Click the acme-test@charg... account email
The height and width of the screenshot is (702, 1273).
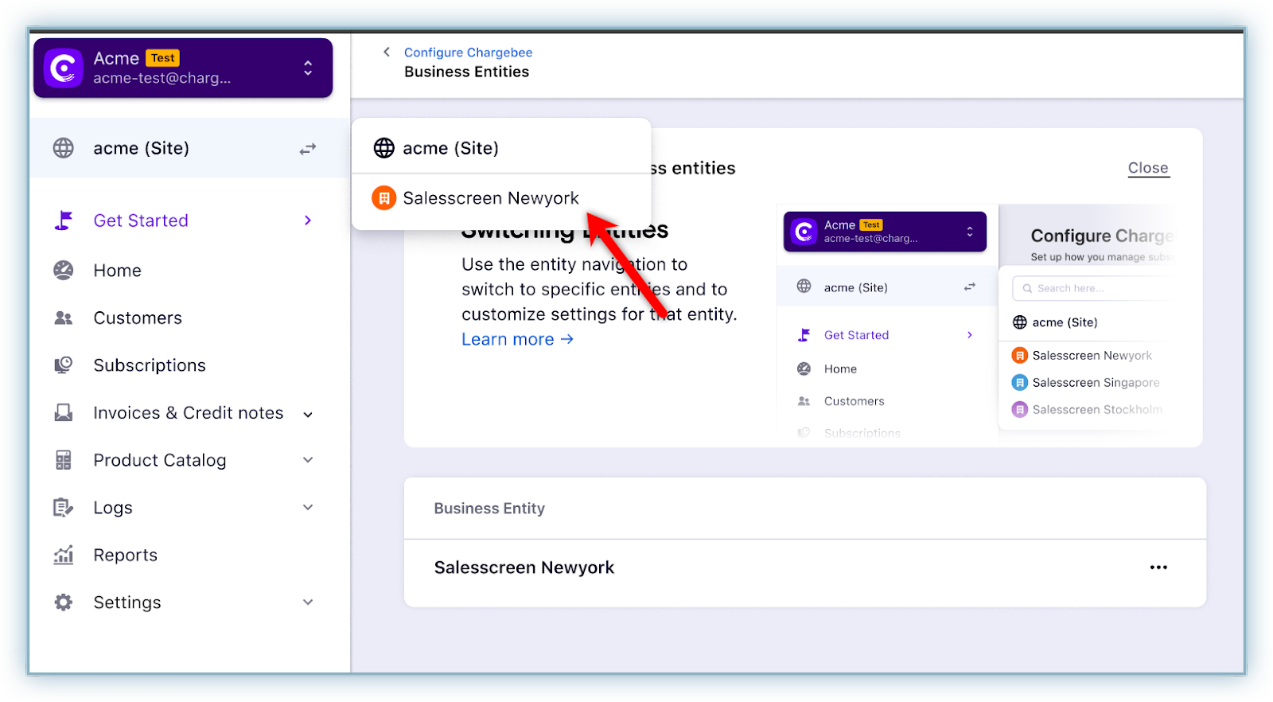pos(162,78)
